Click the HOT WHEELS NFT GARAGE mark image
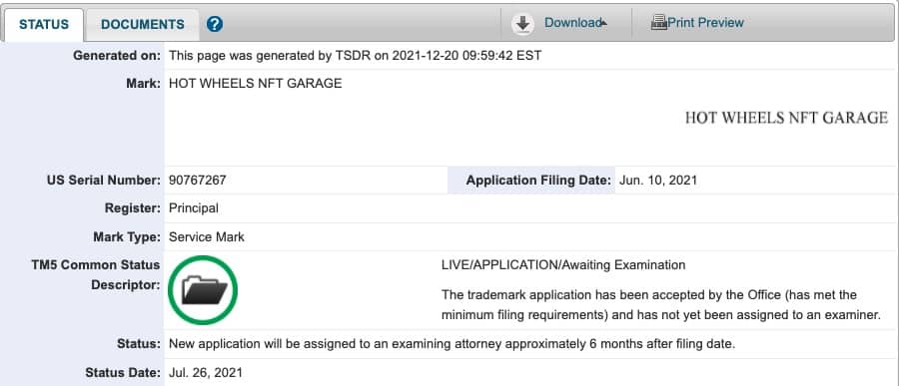 786,118
